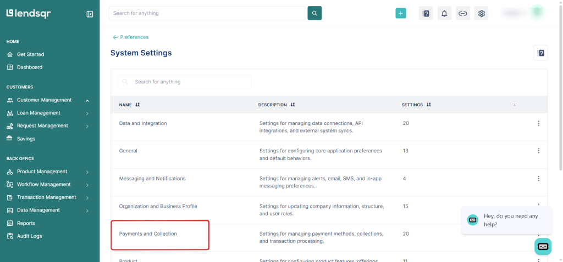Viewport: 563px width, 262px height.
Task: Open Audit Logs in the sidebar
Action: (x=29, y=236)
